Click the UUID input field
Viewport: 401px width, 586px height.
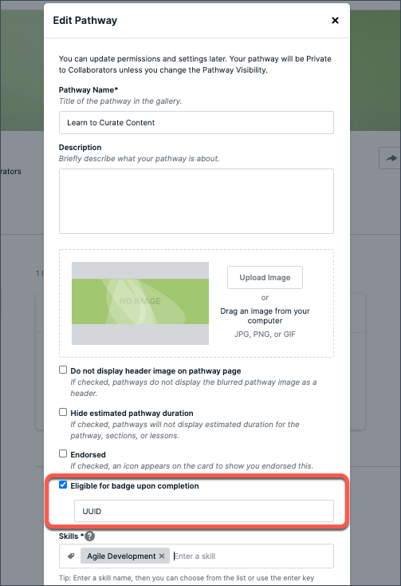pyautogui.click(x=204, y=511)
